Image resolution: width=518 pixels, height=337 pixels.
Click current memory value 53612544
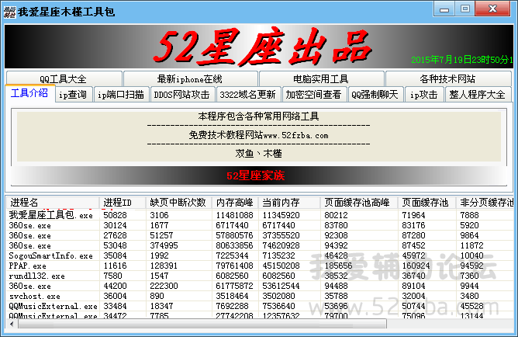[x=281, y=286]
